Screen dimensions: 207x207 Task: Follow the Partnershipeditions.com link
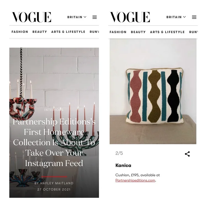tap(135, 180)
